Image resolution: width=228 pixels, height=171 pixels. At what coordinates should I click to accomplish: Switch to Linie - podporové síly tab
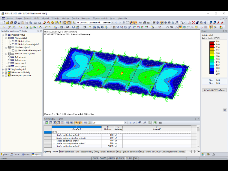84,152
